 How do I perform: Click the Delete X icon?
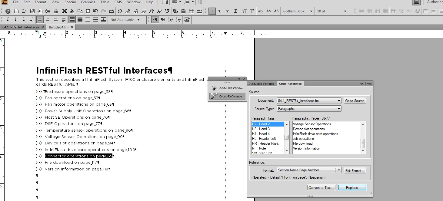click(64, 11)
